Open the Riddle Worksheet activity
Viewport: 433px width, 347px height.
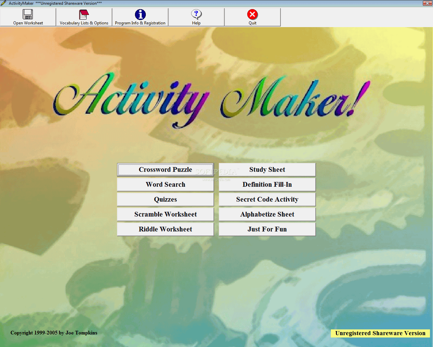click(165, 229)
